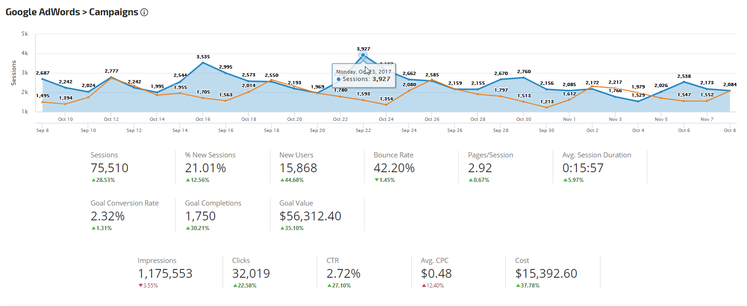The image size is (747, 306).
Task: Click the 5k y-axis label
Action: point(25,34)
